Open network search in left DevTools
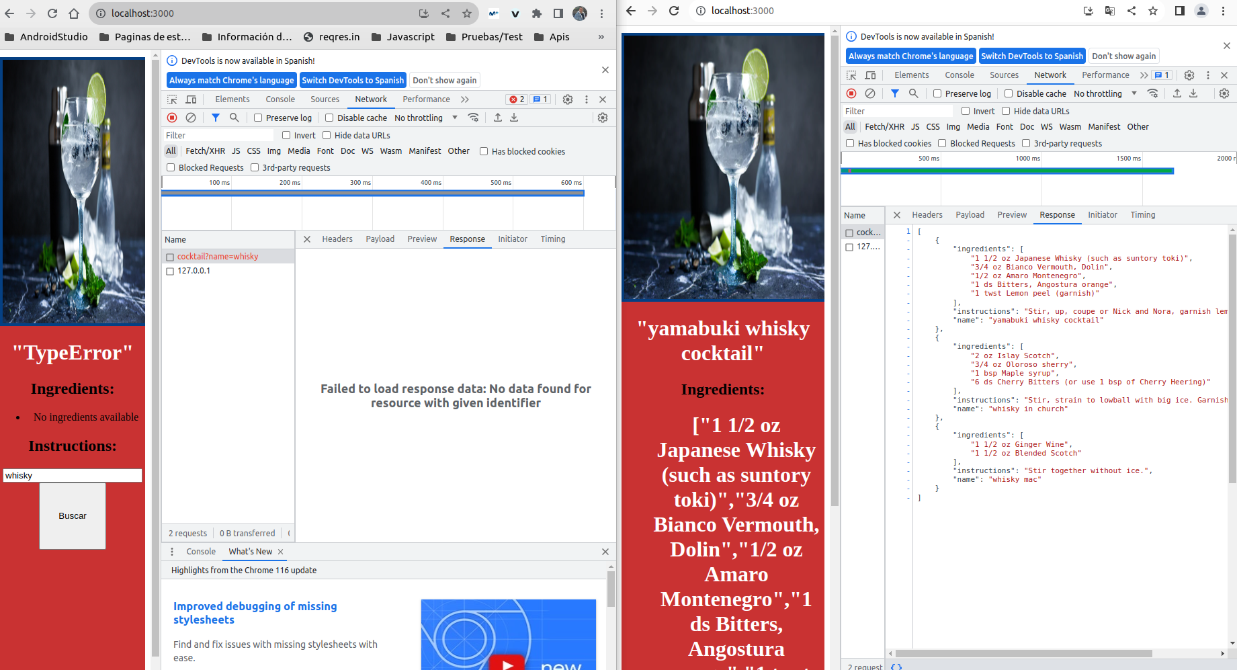 click(x=234, y=118)
